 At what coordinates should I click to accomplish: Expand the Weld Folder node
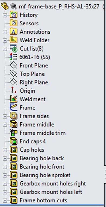pos(5,40)
